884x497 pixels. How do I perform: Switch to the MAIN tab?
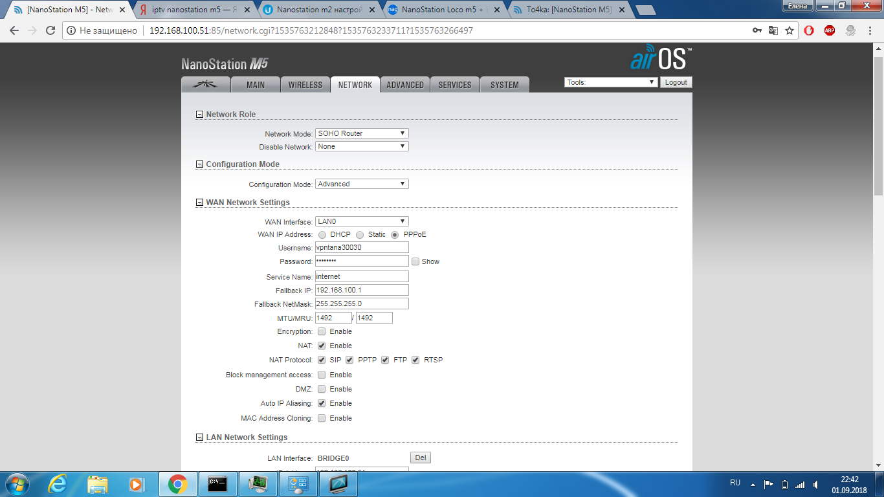256,85
